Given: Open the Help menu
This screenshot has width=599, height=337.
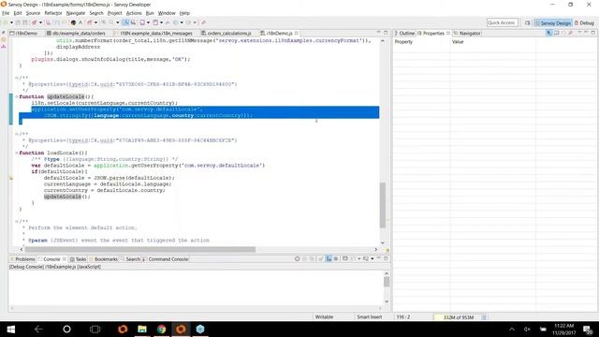Looking at the screenshot, I should point(184,13).
